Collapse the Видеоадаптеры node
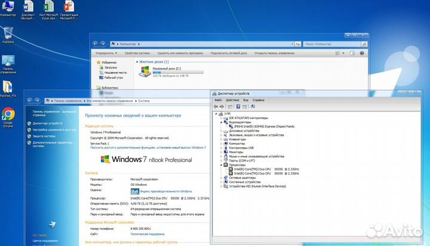430x246 pixels. (x=221, y=122)
